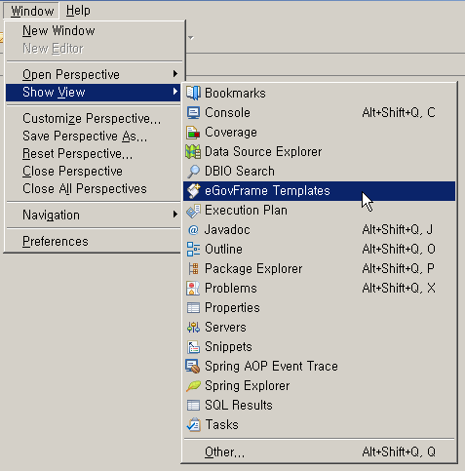Open the Help menu
Viewport: 465px width, 471px height.
(x=78, y=11)
